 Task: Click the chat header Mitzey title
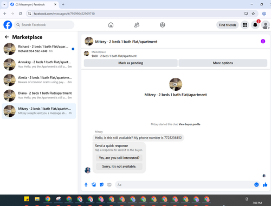coord(126,42)
